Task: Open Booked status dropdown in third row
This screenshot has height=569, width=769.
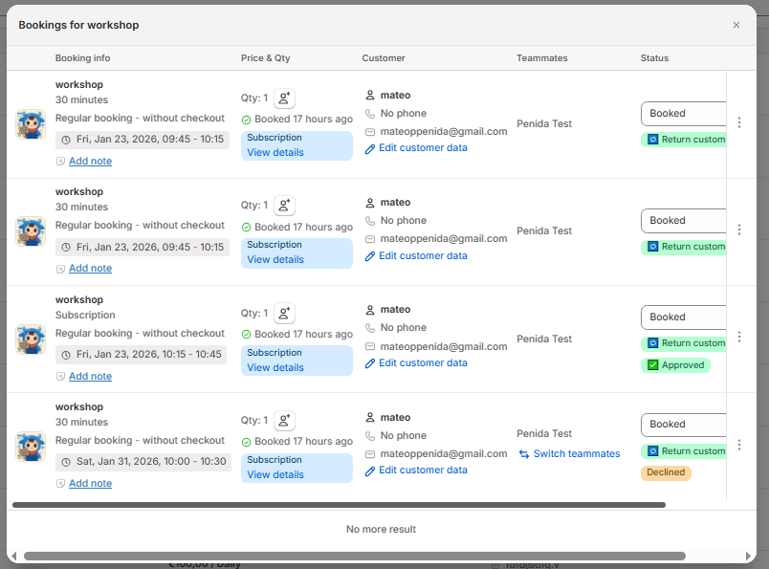Action: click(x=683, y=317)
